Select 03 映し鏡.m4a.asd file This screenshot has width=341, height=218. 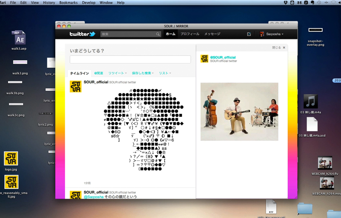[312, 127]
